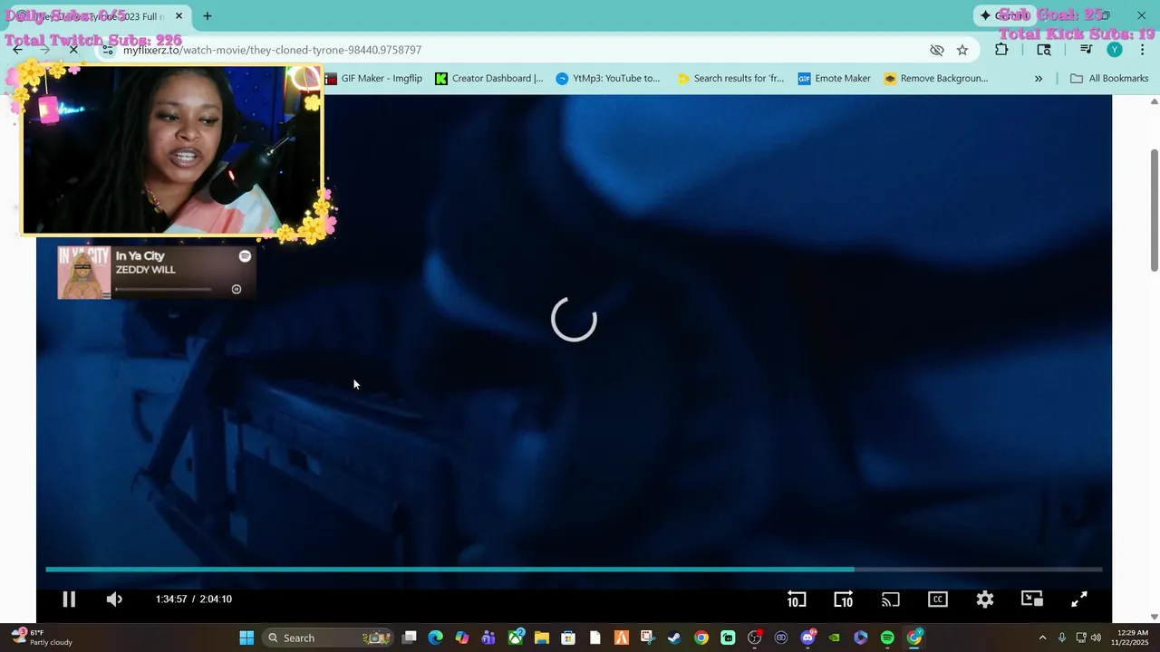Viewport: 1160px width, 652px height.
Task: Open Search results for 'fr... bookmark
Action: [x=730, y=79]
